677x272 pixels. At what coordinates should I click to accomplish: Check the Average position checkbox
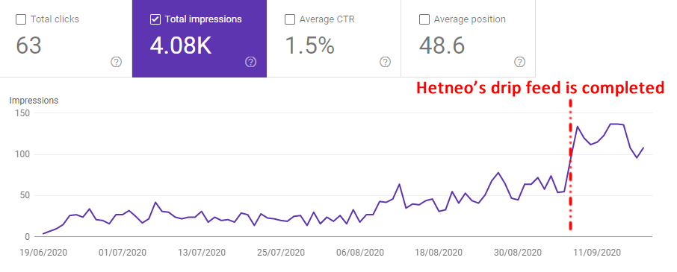tap(424, 19)
